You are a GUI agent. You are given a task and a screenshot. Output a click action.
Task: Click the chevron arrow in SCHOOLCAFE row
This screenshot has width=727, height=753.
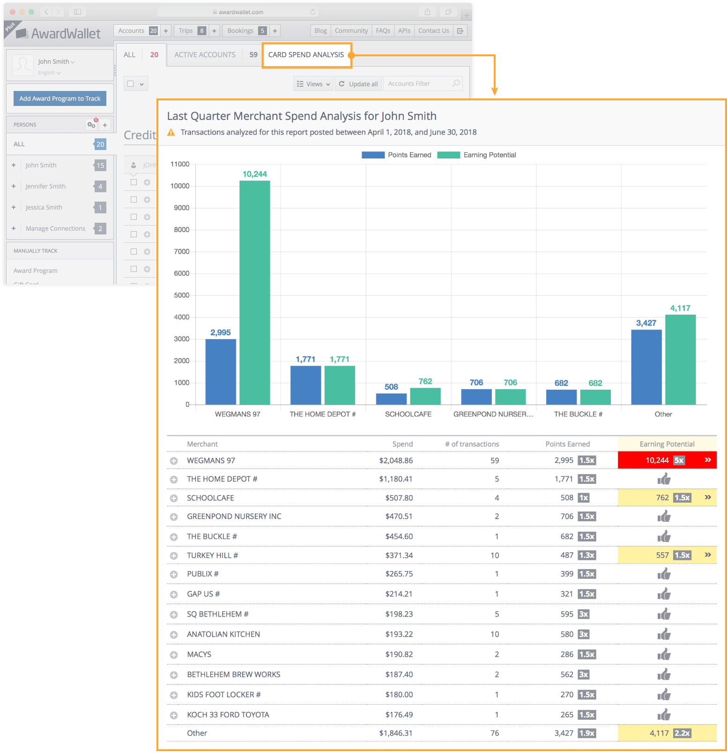(x=708, y=497)
